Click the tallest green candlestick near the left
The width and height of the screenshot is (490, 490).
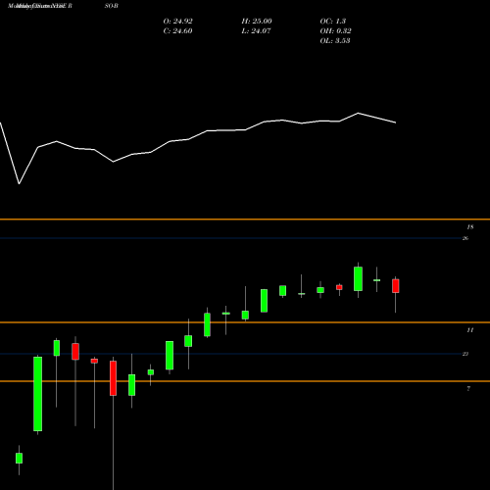point(38,394)
